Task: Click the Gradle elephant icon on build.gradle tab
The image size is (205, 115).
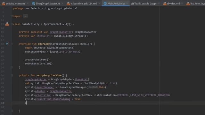Action: [133, 4]
